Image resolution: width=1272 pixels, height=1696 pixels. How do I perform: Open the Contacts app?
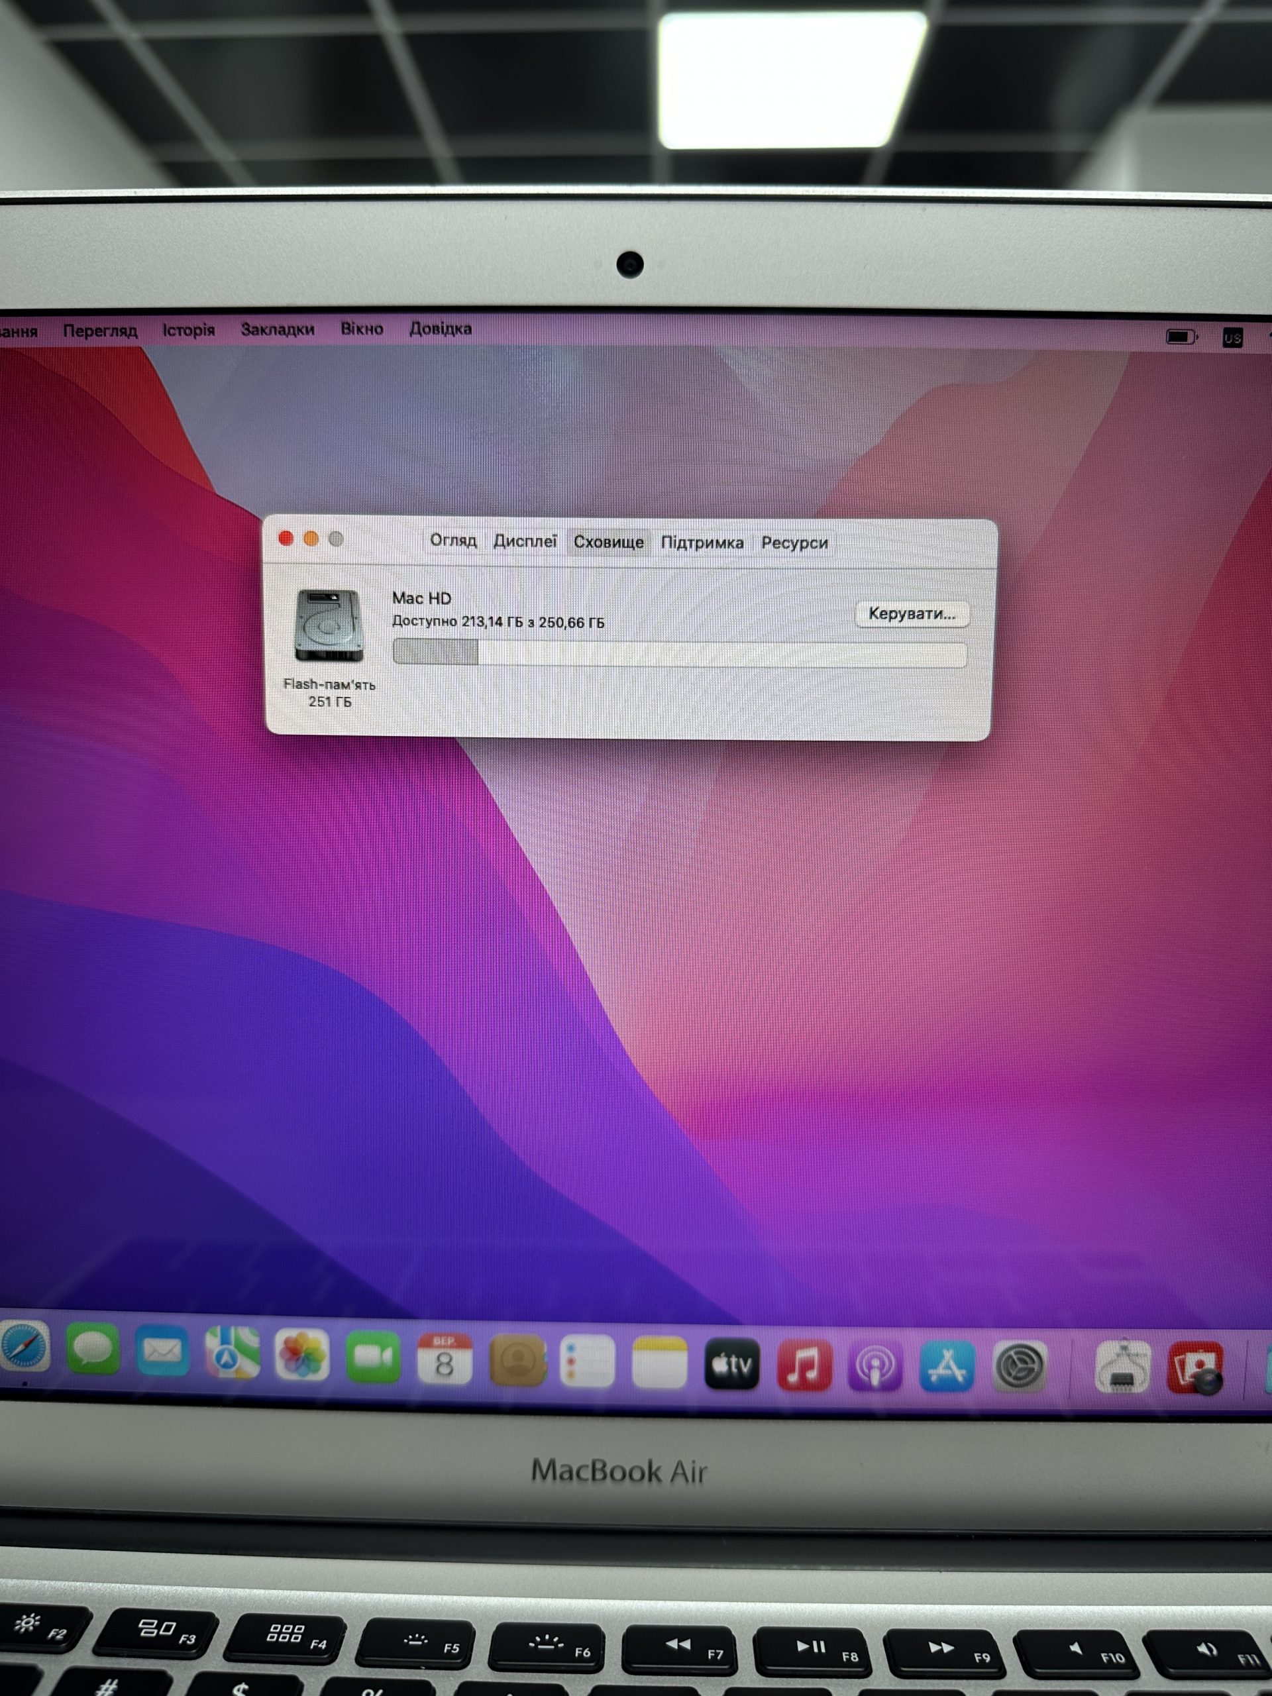(x=517, y=1360)
